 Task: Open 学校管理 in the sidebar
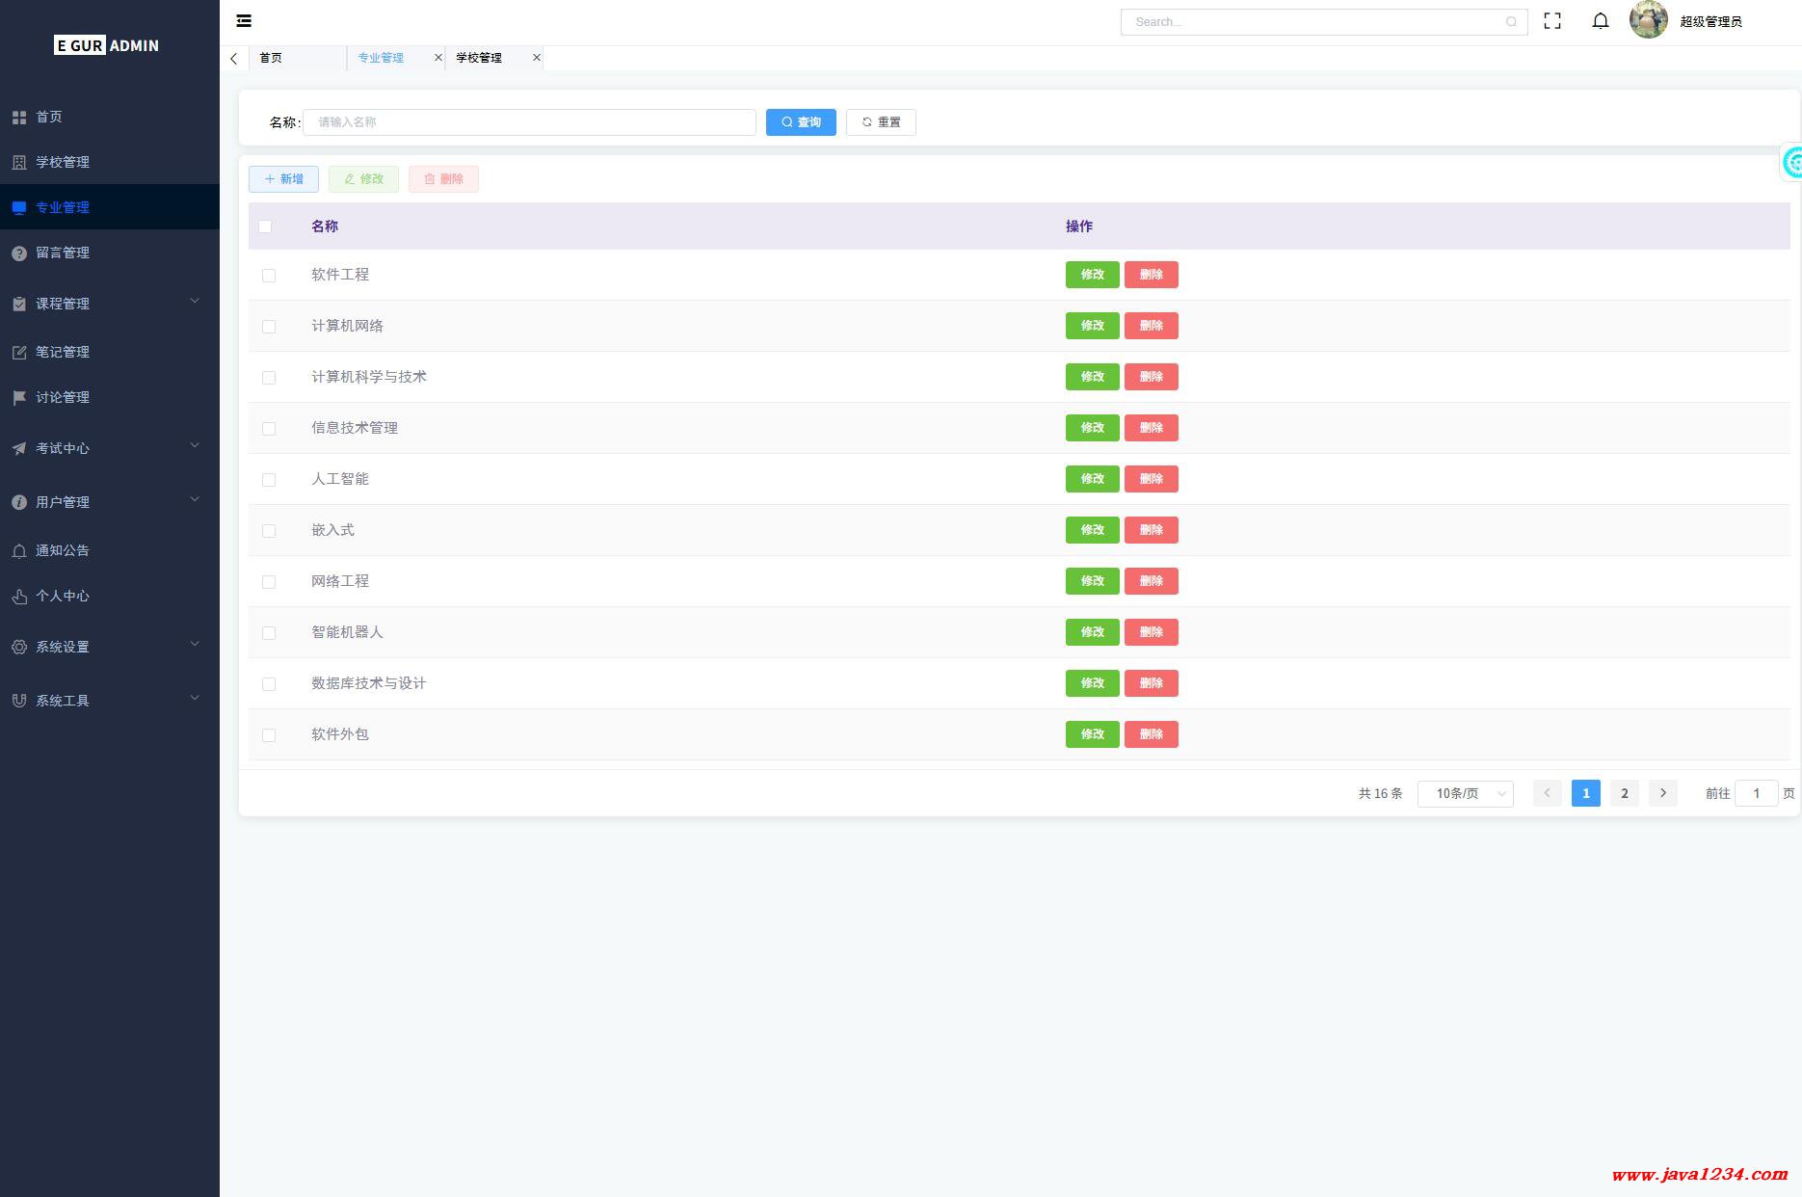pos(63,162)
